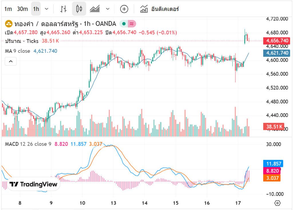Select the 1h timeframe

[x=36, y=9]
